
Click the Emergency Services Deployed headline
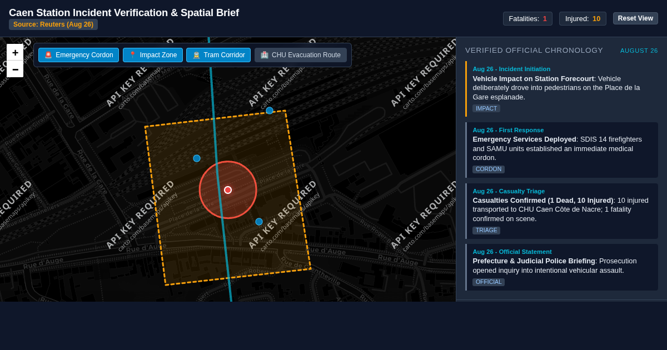(524, 139)
